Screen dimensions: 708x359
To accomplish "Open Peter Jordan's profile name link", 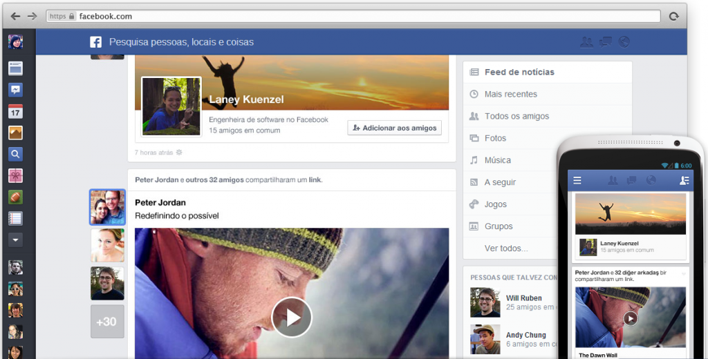I will 160,202.
